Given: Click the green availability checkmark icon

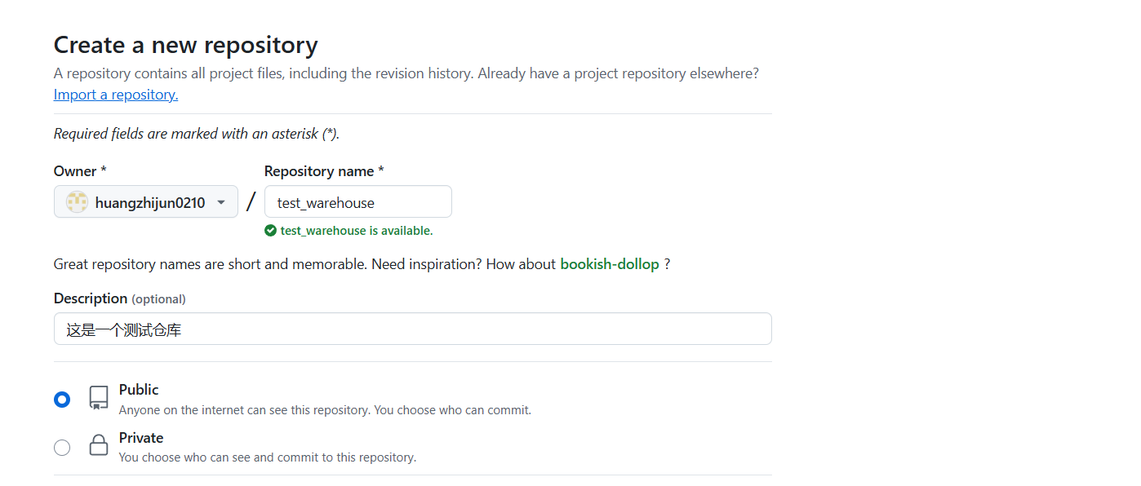Looking at the screenshot, I should pyautogui.click(x=271, y=231).
